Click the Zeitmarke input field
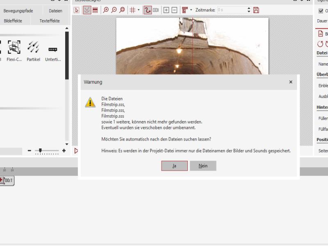The image size is (328, 246). click(x=231, y=10)
